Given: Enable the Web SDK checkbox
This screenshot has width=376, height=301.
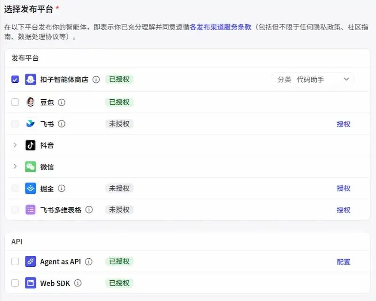Looking at the screenshot, I should coord(15,283).
